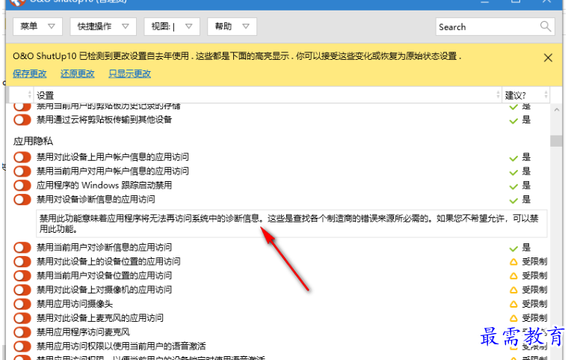Toggle 应用程序的 Windows 跟踪启动禁用 switch
This screenshot has height=360, width=571.
[x=22, y=186]
